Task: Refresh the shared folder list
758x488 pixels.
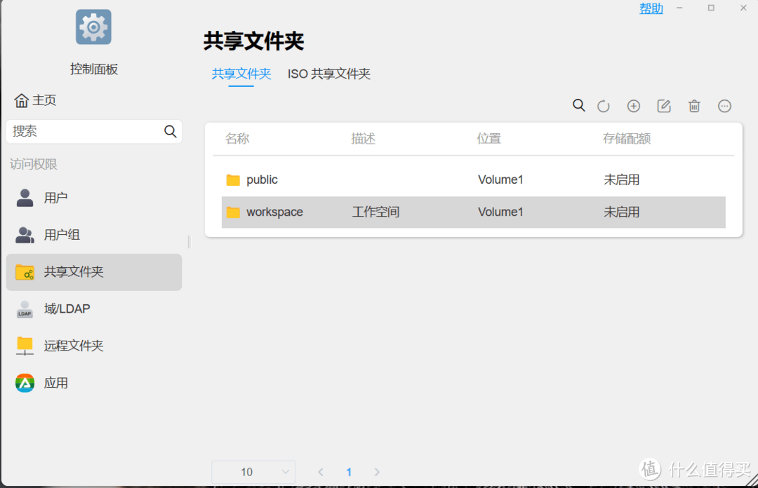Action: (604, 106)
